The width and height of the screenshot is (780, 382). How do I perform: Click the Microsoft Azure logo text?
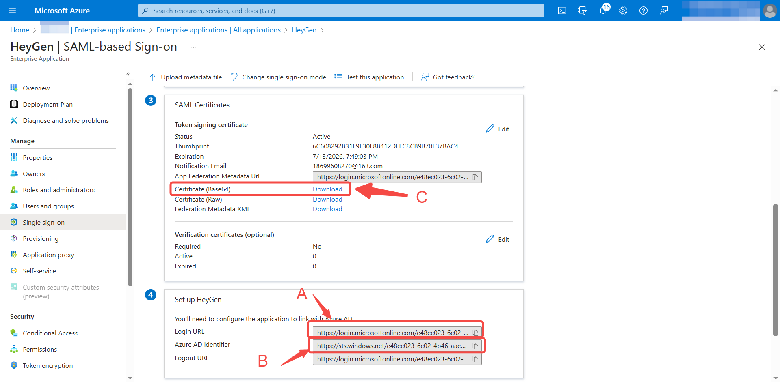click(62, 11)
